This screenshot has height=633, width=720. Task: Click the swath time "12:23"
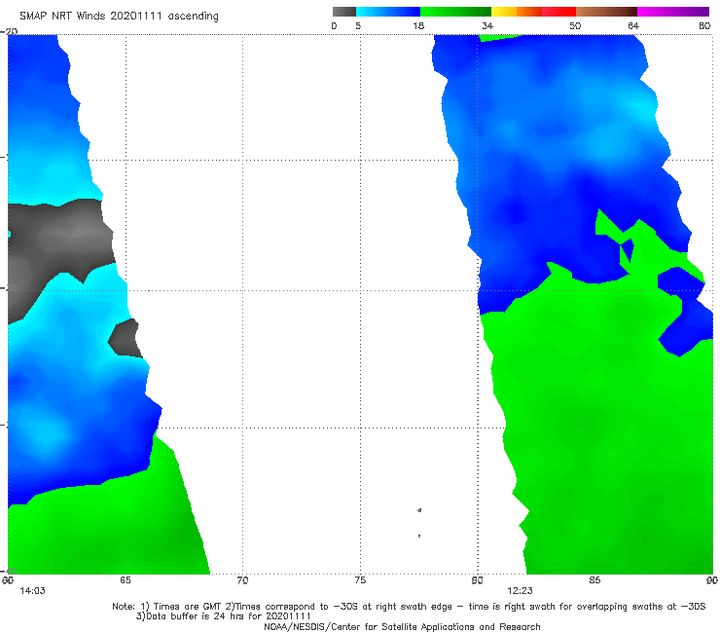point(520,591)
